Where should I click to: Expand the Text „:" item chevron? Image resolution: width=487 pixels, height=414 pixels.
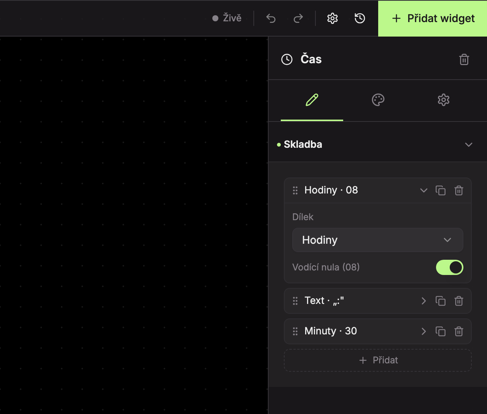pos(424,301)
